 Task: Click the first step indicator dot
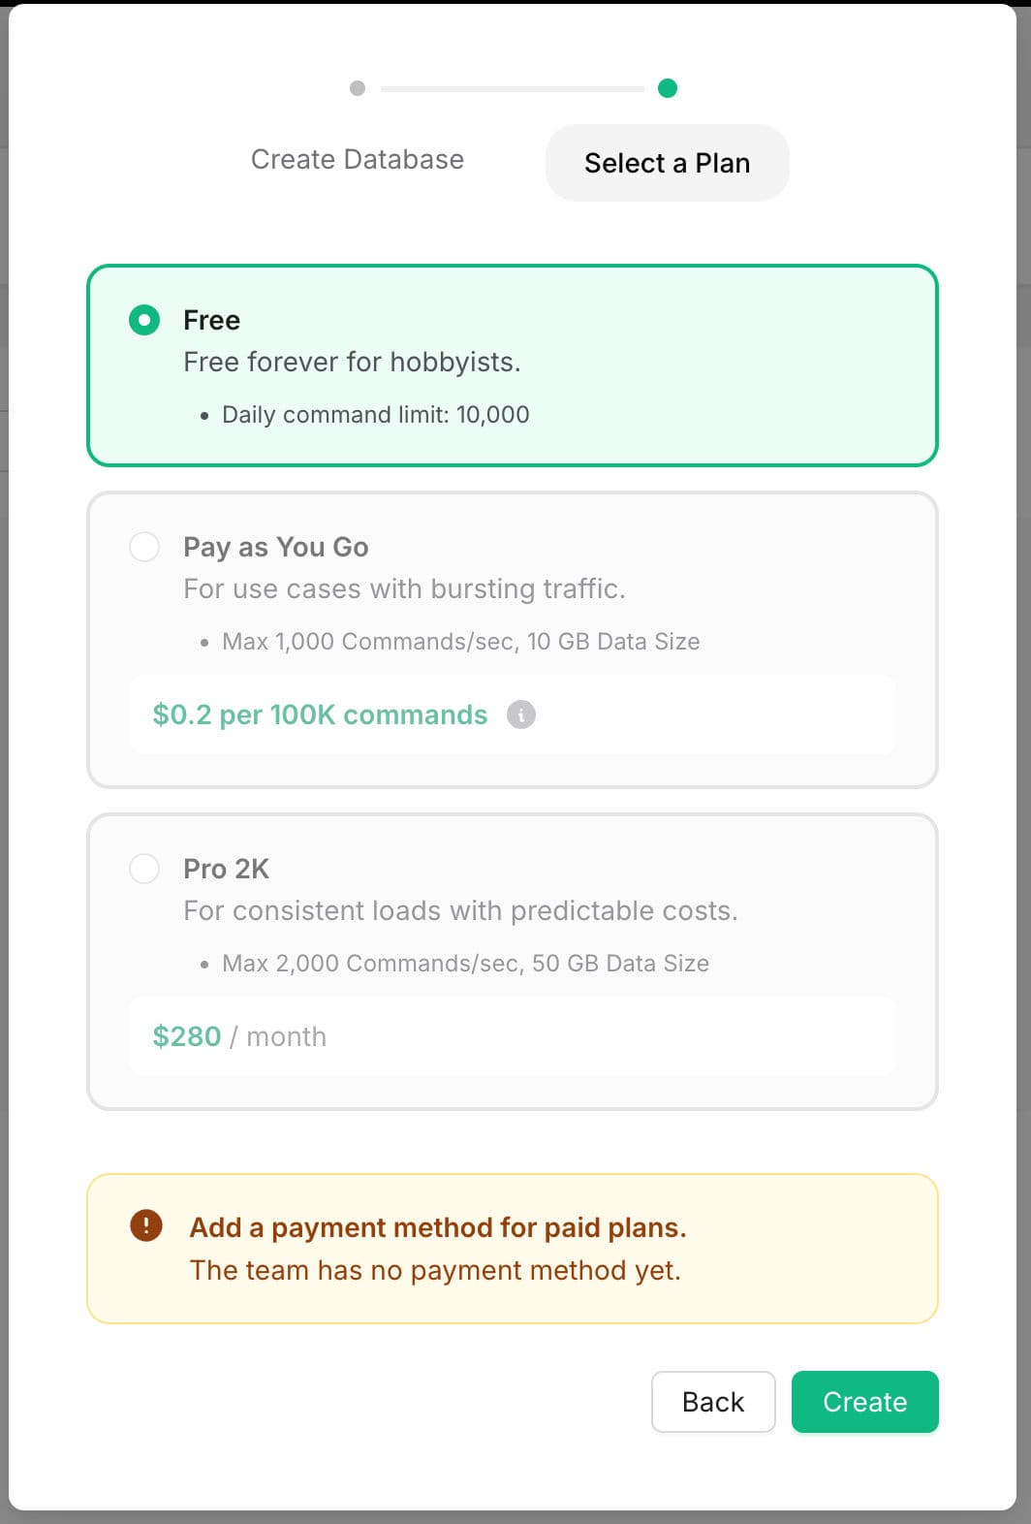[358, 88]
